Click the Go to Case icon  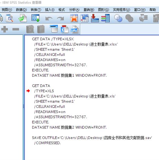pyautogui.click(x=84, y=18)
